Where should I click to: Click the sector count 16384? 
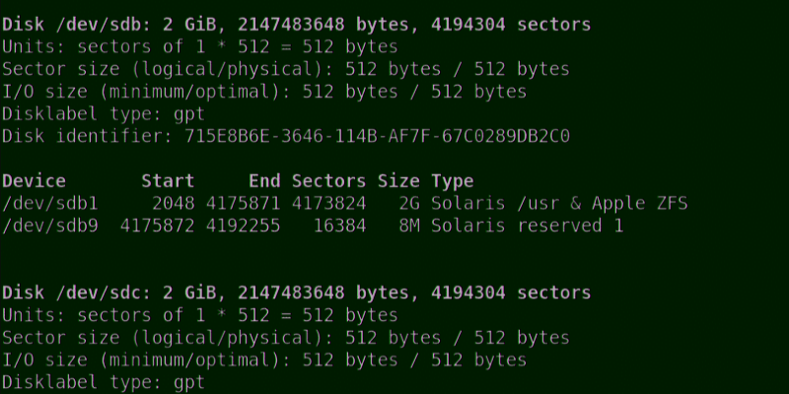[338, 227]
